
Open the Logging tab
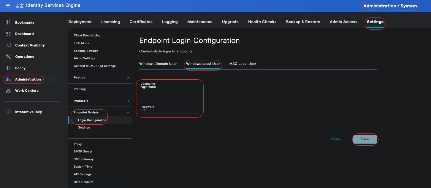170,22
